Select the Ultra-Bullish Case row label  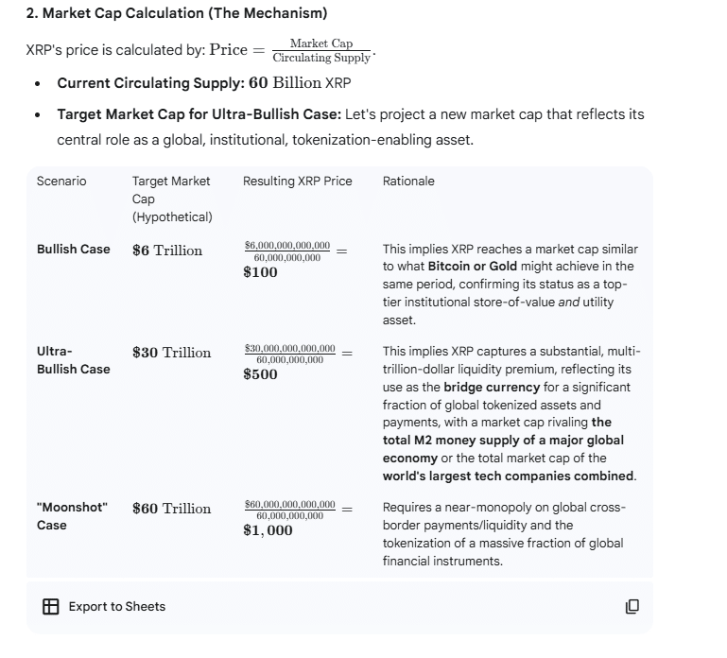(x=73, y=360)
